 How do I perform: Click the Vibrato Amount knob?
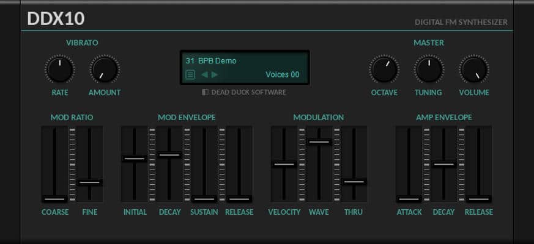(105, 70)
